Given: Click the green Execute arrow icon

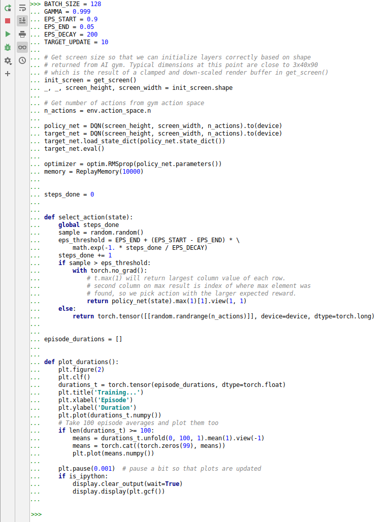Looking at the screenshot, I should (8, 34).
